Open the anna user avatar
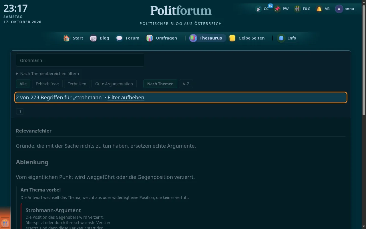This screenshot has height=229, width=366. click(339, 9)
